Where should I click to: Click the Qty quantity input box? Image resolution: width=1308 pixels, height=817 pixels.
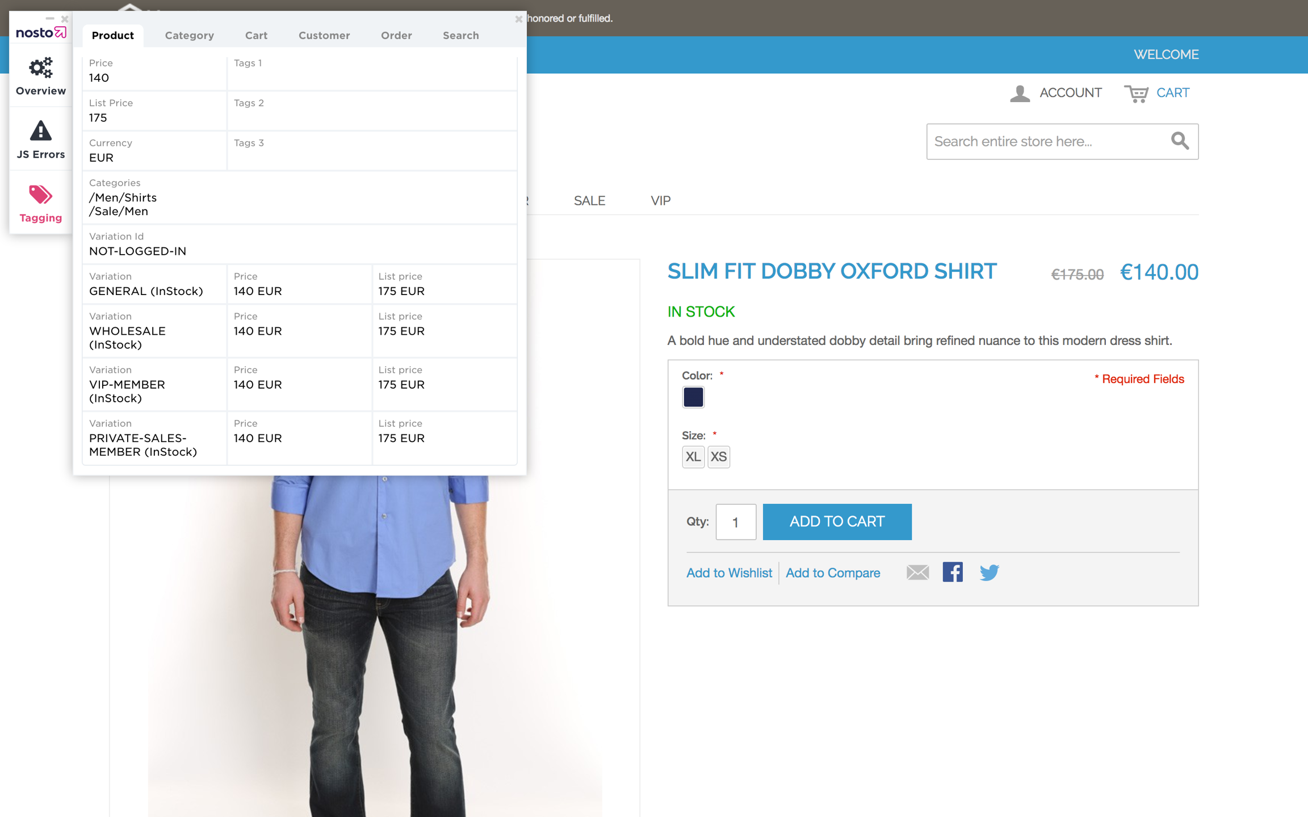(736, 521)
